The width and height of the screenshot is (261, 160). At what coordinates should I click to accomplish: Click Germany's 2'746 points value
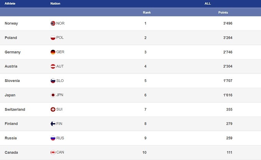click(x=228, y=52)
